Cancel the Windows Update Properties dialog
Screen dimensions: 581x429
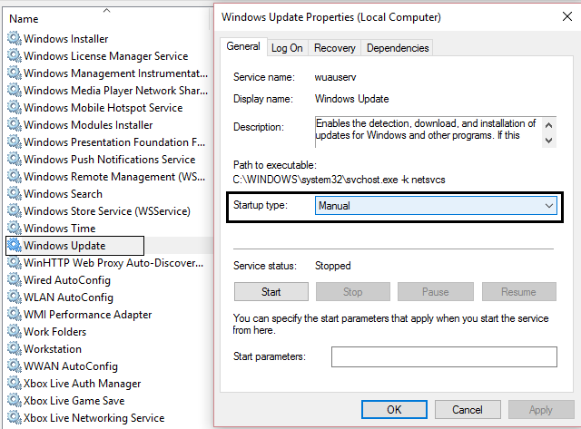[x=468, y=410]
